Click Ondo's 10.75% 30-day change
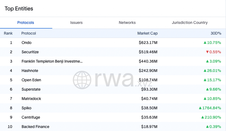The height and width of the screenshot is (131, 226). coord(212,43)
